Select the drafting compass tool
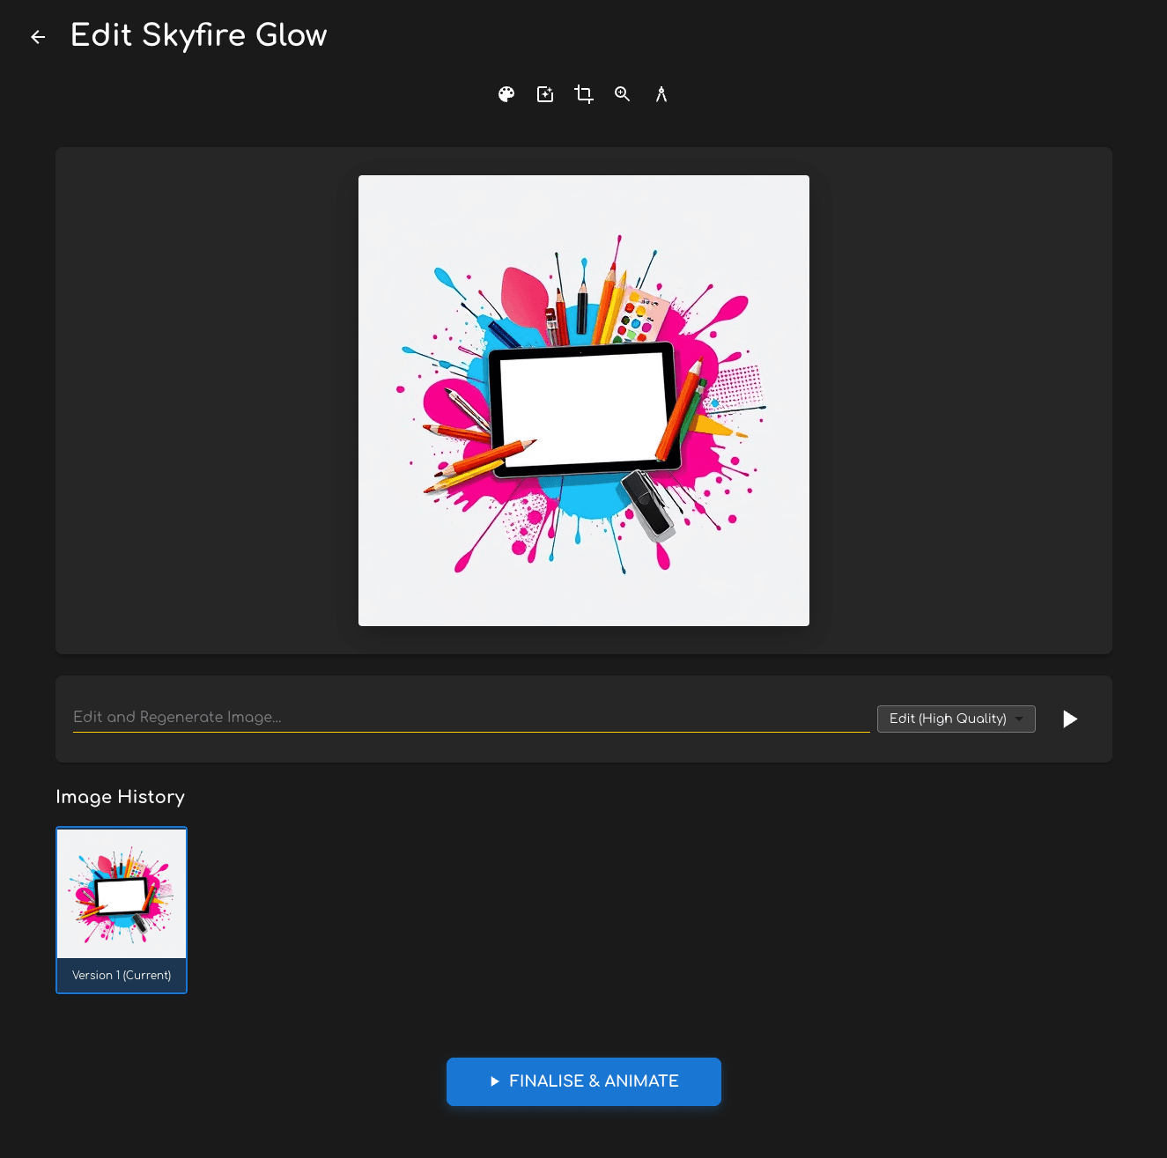Image resolution: width=1167 pixels, height=1158 pixels. click(661, 94)
